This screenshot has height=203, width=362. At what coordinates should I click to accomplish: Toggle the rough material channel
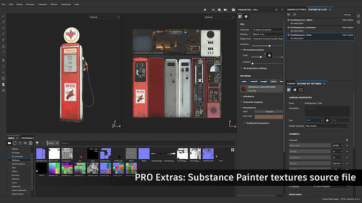pos(263,81)
